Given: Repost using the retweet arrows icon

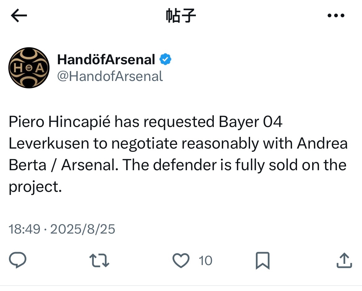Looking at the screenshot, I should 99,260.
